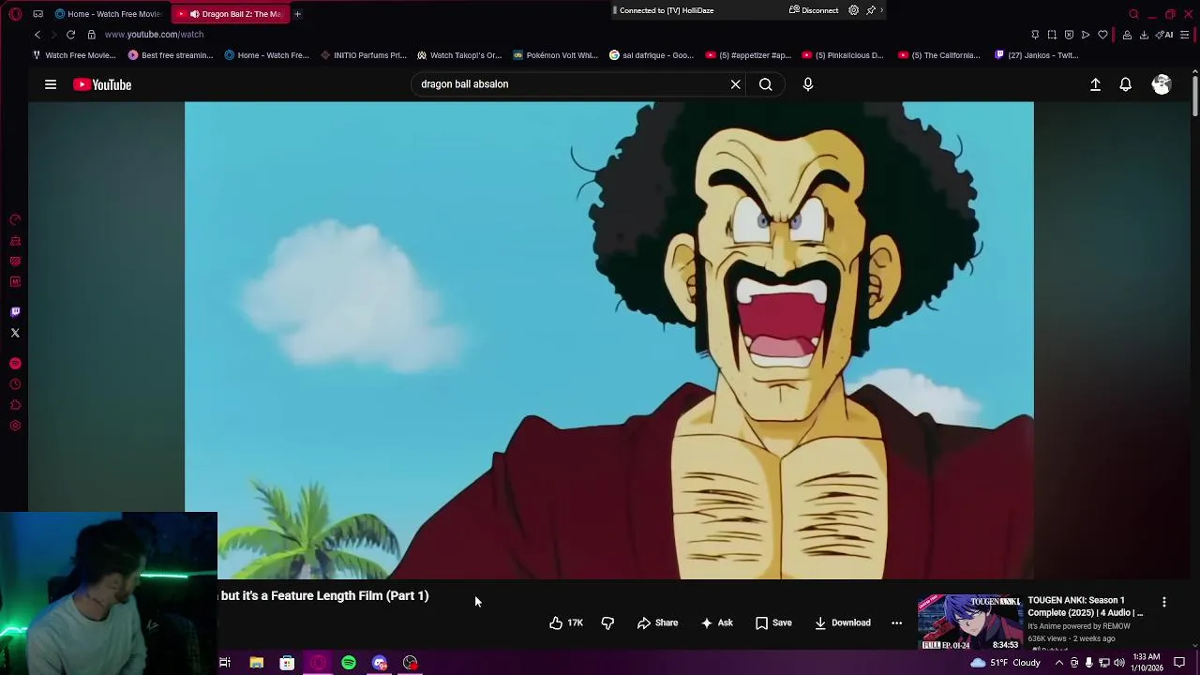Open the 1:33 AM clock calendar
The image size is (1200, 675).
[x=1147, y=663]
